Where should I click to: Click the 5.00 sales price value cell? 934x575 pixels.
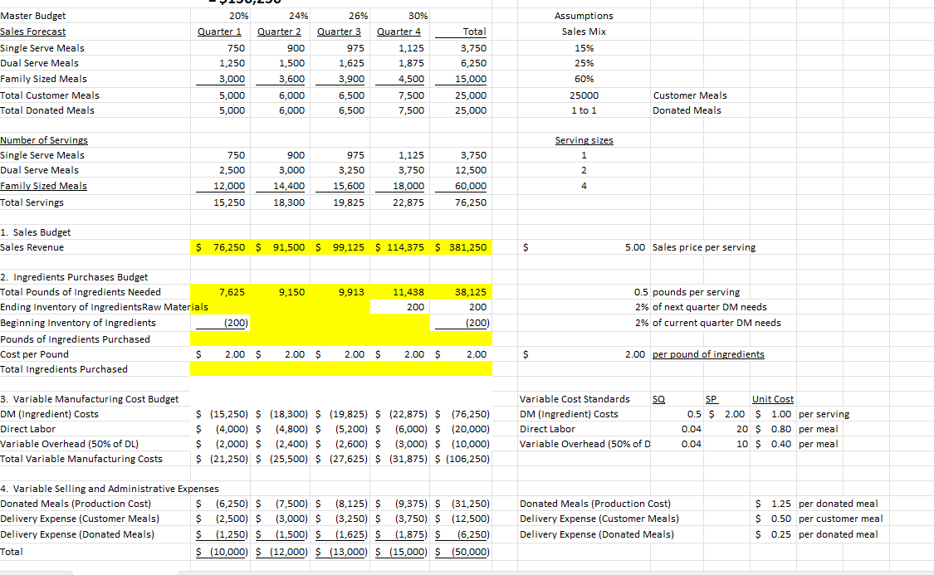coord(635,247)
